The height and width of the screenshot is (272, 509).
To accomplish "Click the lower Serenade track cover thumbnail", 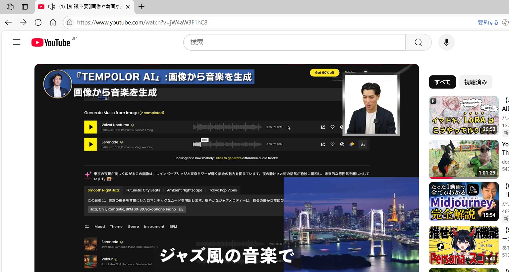I will click(91, 244).
